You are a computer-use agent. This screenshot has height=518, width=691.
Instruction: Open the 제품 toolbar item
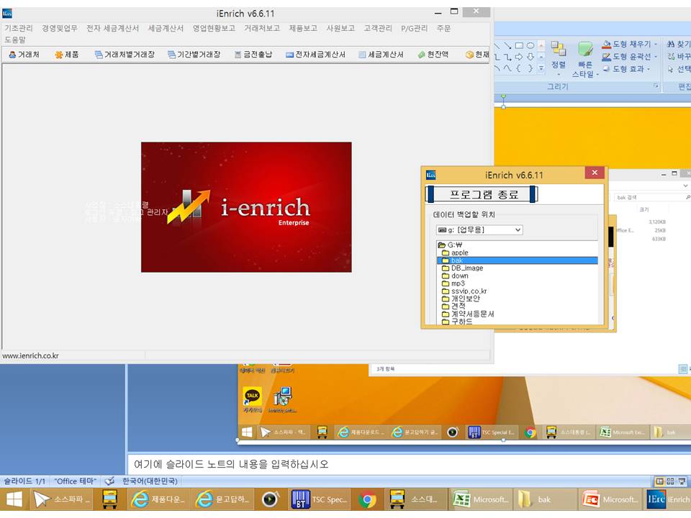point(67,55)
